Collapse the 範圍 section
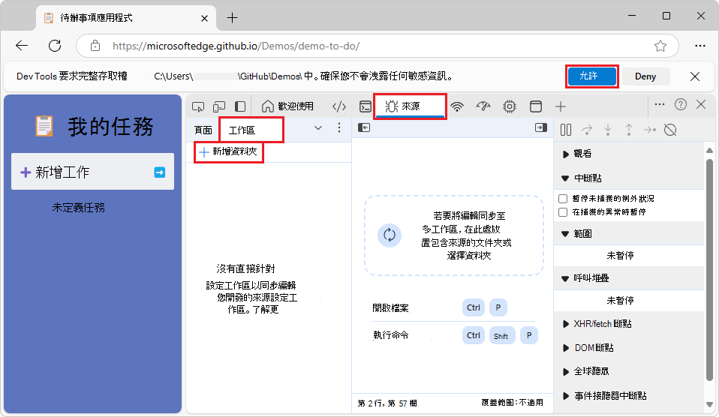This screenshot has width=719, height=417. (629, 234)
